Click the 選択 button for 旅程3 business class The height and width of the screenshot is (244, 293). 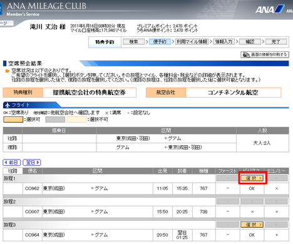(252, 225)
